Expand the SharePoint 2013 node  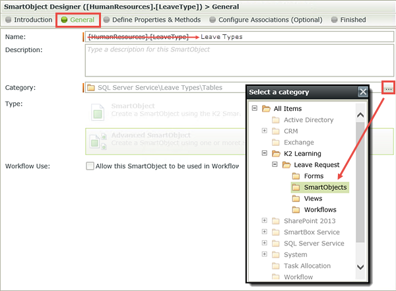click(265, 220)
